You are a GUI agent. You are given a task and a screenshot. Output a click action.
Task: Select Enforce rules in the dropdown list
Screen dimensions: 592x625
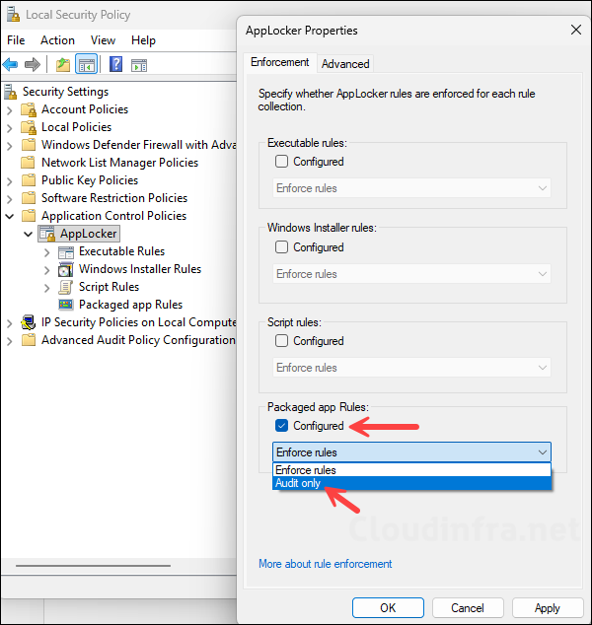411,470
